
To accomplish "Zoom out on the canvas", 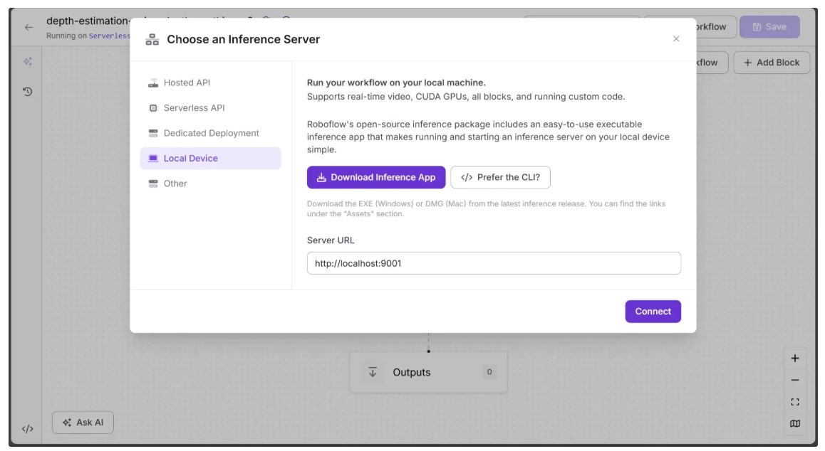I will 795,380.
